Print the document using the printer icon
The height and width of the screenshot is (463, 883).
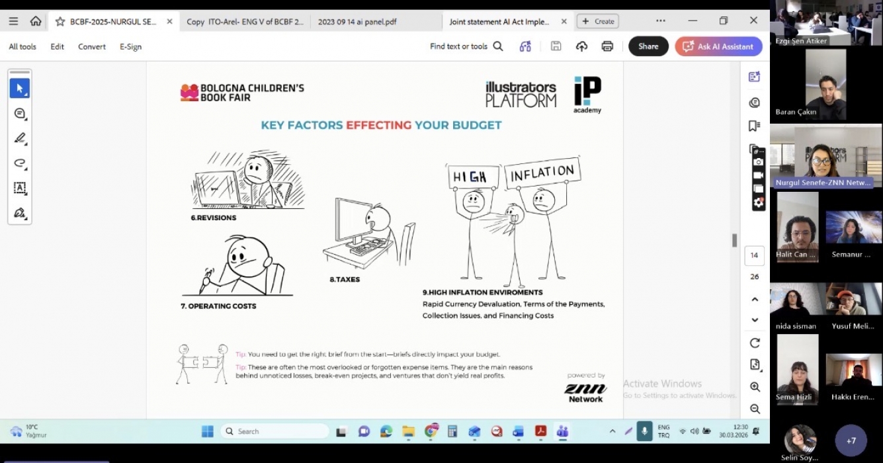(x=607, y=46)
